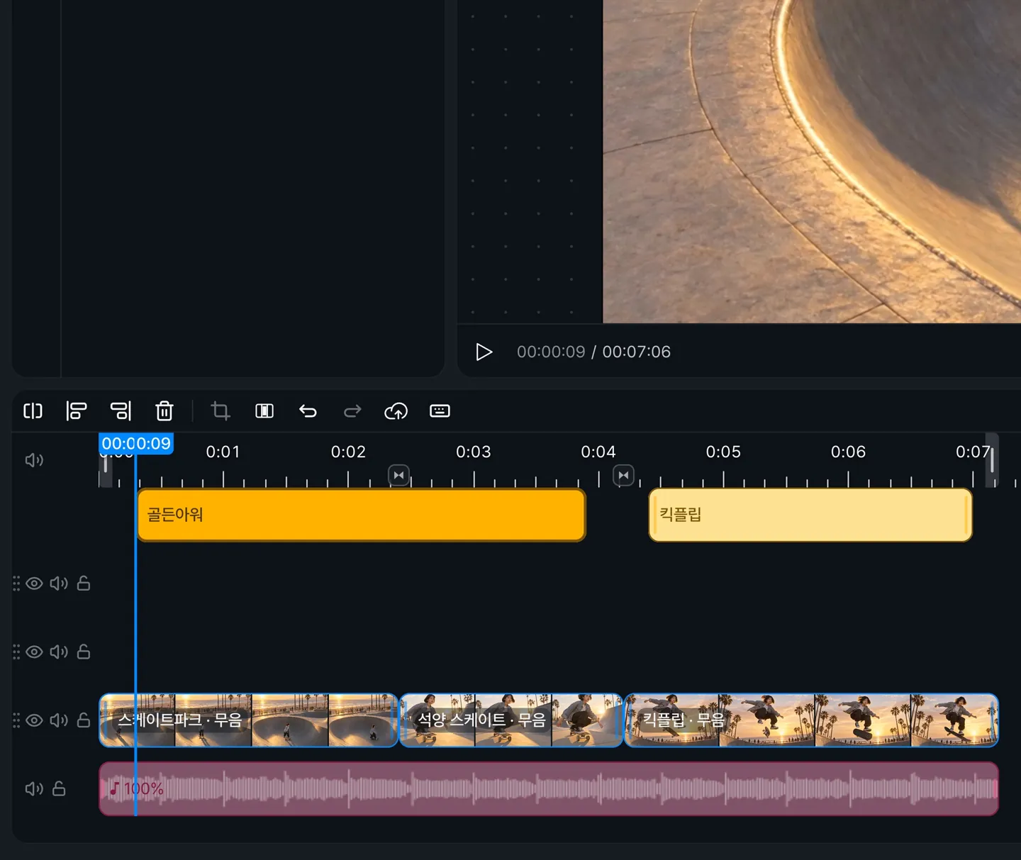Click the timeline end range handle

click(x=992, y=459)
